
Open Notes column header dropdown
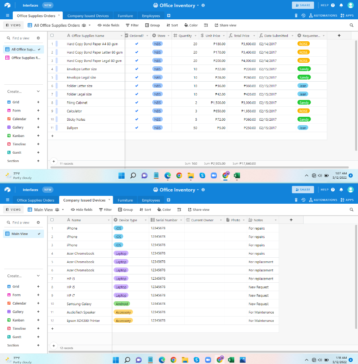tap(276, 220)
